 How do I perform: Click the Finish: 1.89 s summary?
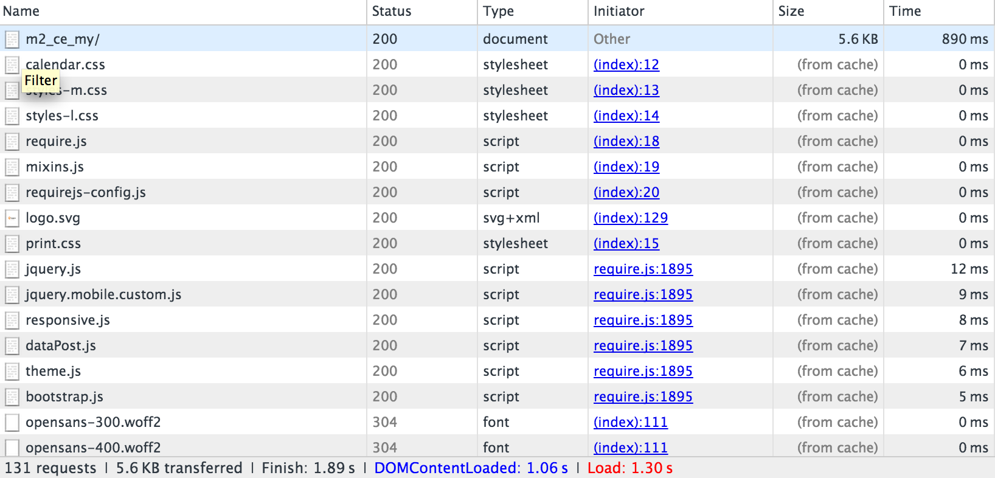point(308,468)
